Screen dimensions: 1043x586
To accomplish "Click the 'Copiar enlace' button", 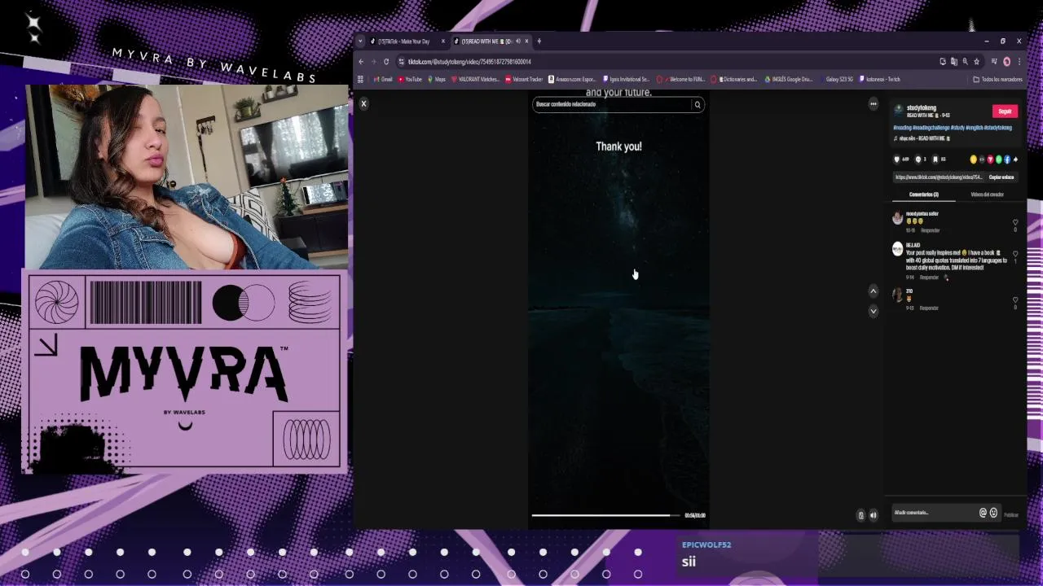I will (x=1001, y=177).
